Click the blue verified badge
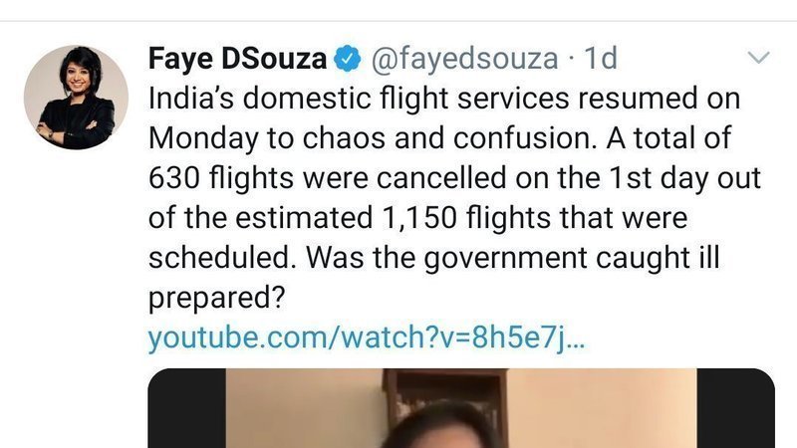 click(346, 59)
